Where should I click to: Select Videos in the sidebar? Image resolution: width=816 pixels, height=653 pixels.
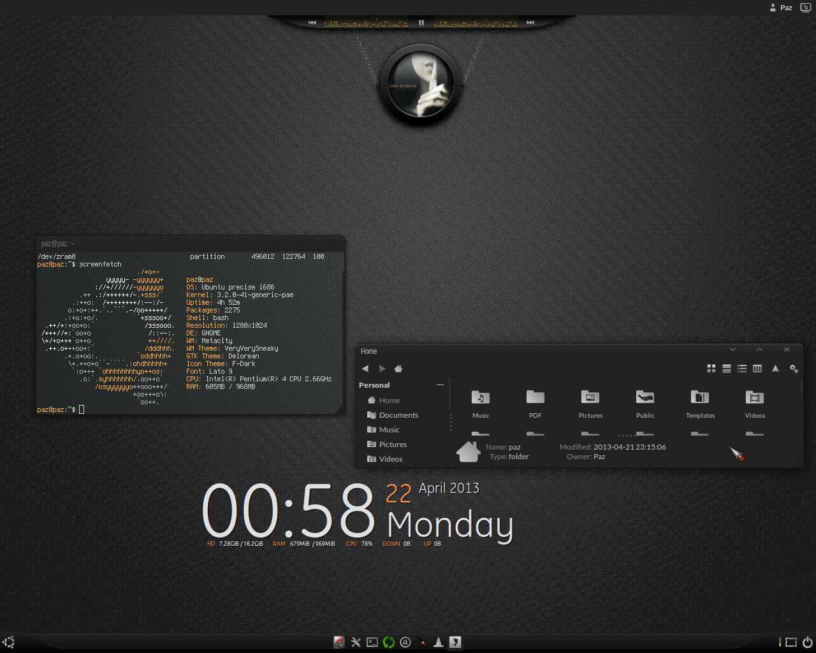point(385,459)
